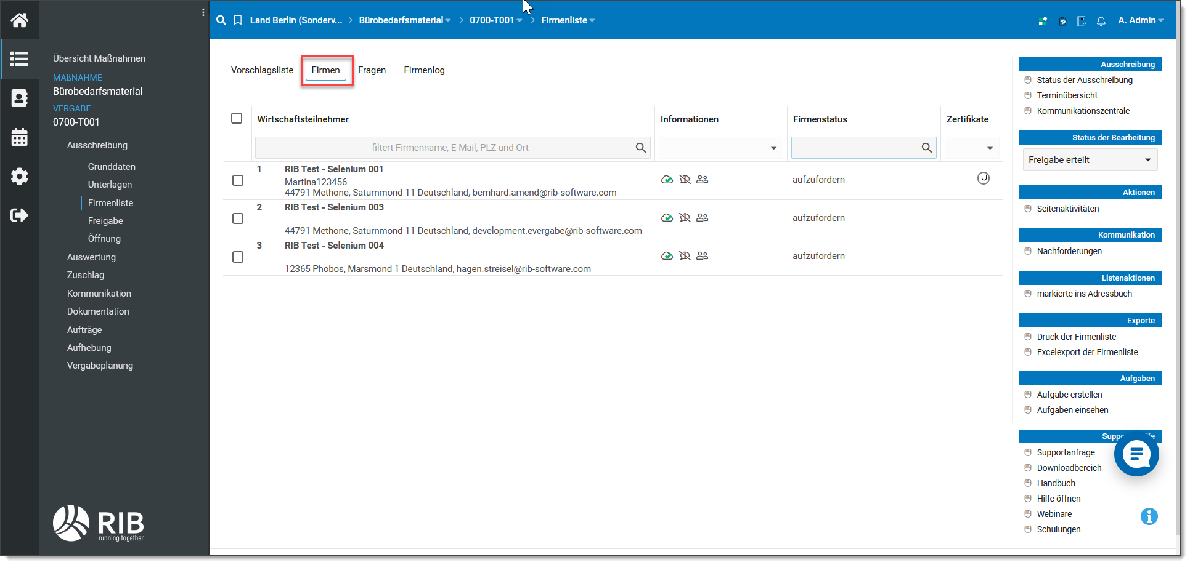The image size is (1190, 565).
Task: Switch to the Firmen tab
Action: click(325, 70)
